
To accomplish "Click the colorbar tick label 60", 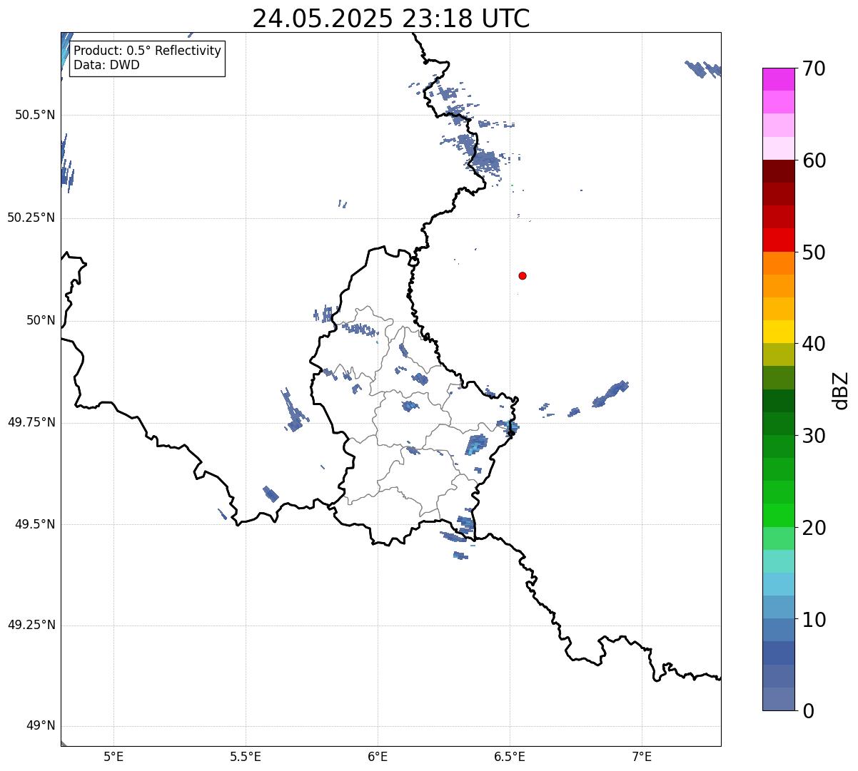I will click(x=814, y=160).
